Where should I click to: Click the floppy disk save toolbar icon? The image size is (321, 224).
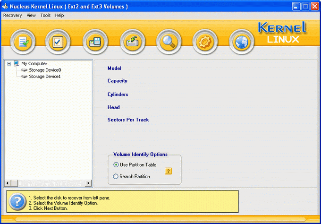[x=95, y=42]
